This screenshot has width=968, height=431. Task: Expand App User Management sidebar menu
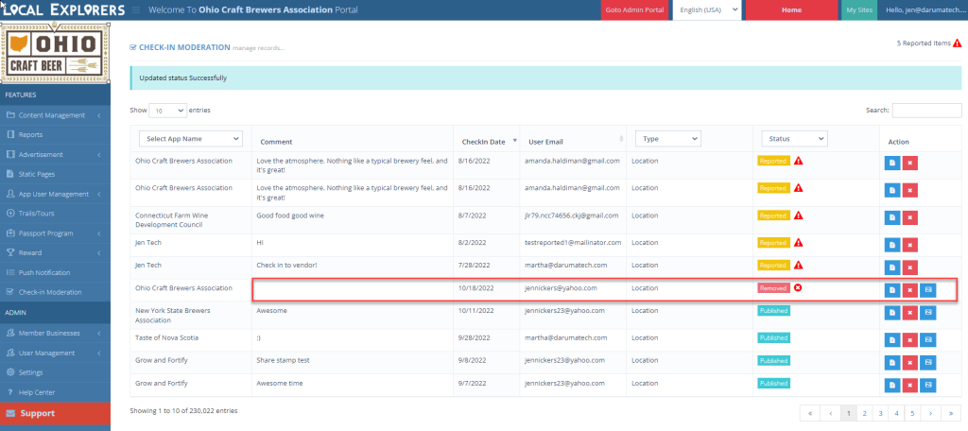pos(56,194)
